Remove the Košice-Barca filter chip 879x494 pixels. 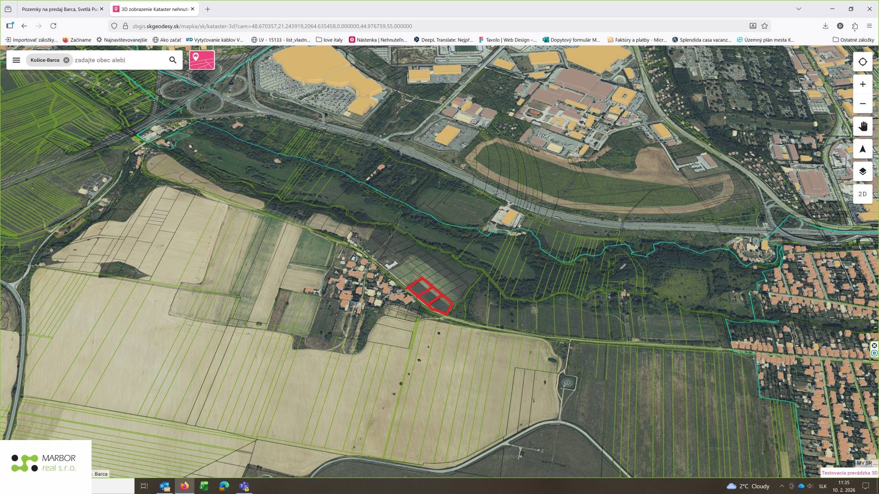tap(66, 60)
